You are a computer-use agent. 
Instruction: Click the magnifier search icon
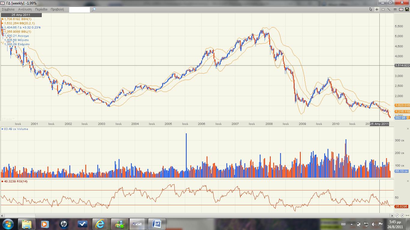(x=94, y=9)
